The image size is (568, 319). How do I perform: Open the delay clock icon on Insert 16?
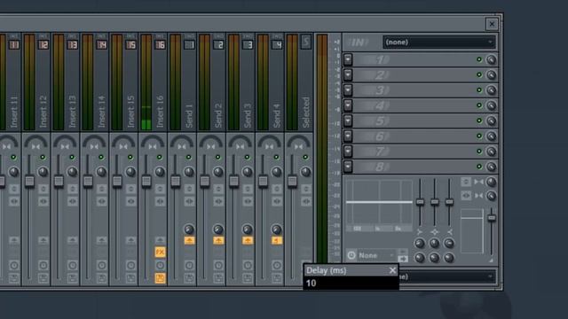point(160,266)
